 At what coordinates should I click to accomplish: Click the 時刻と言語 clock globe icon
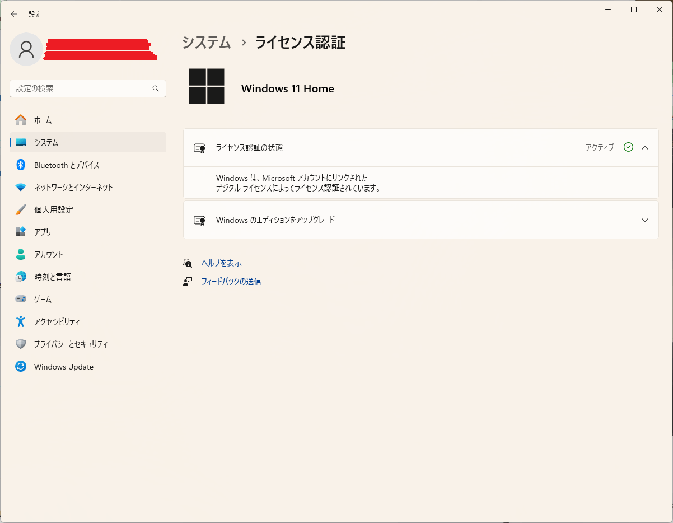(21, 277)
